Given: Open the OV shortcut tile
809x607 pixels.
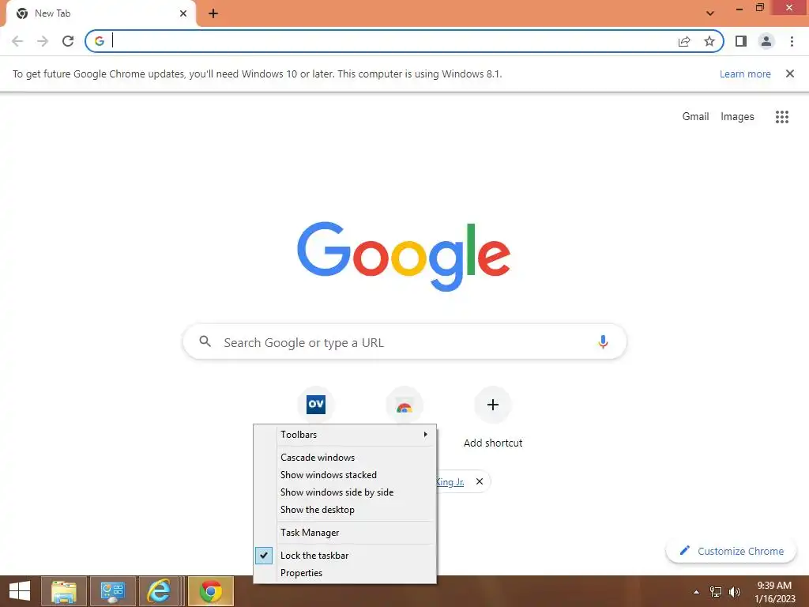Looking at the screenshot, I should coord(316,404).
